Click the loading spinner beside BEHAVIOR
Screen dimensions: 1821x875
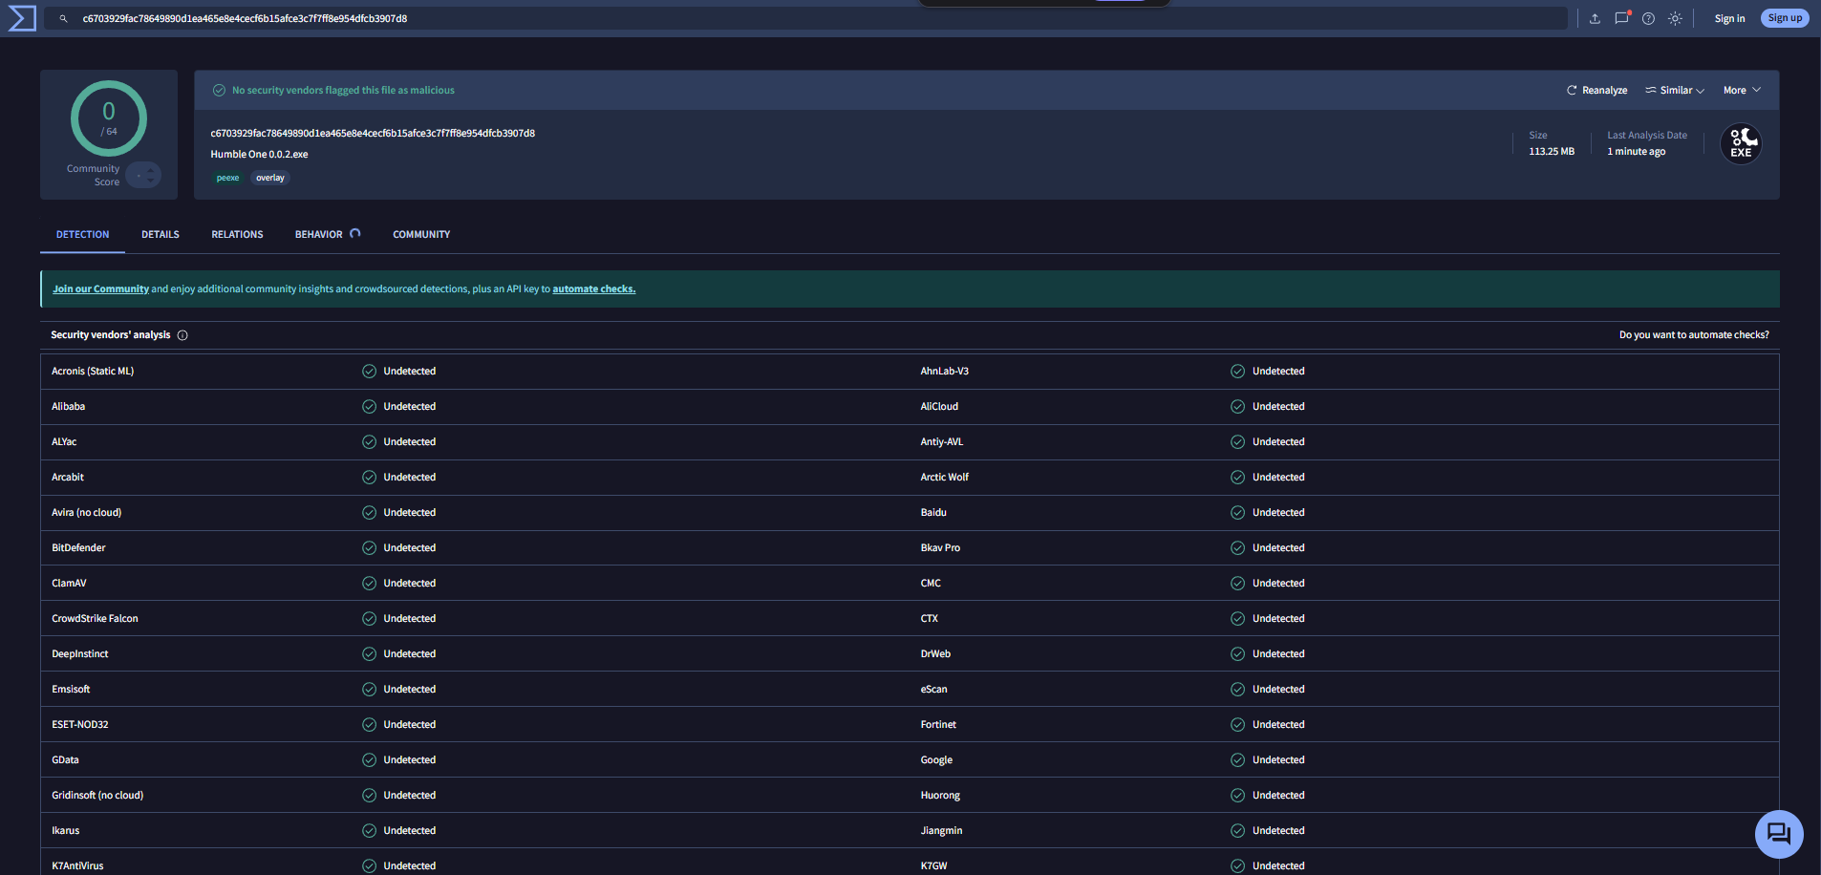click(355, 233)
